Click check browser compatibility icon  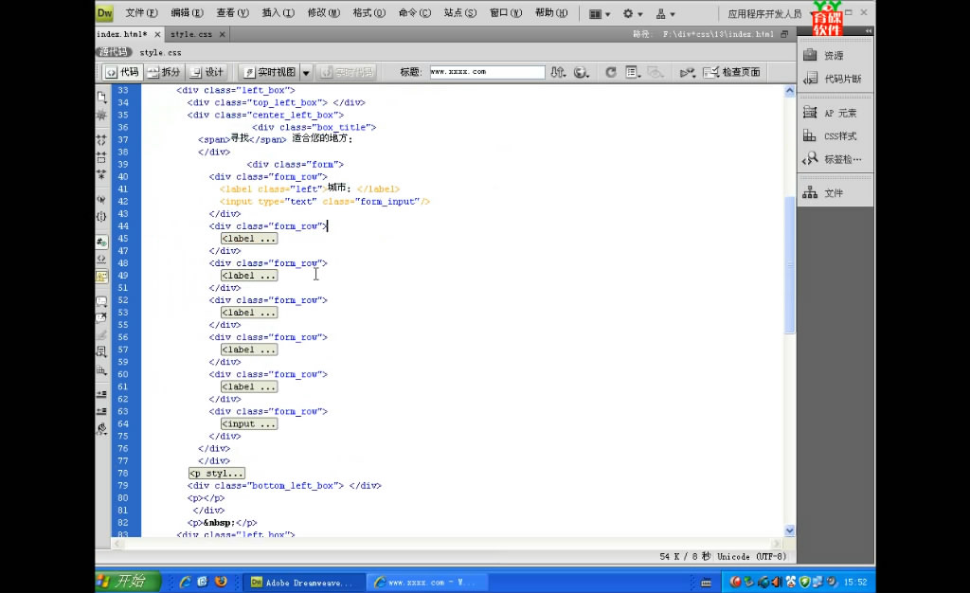coord(687,72)
